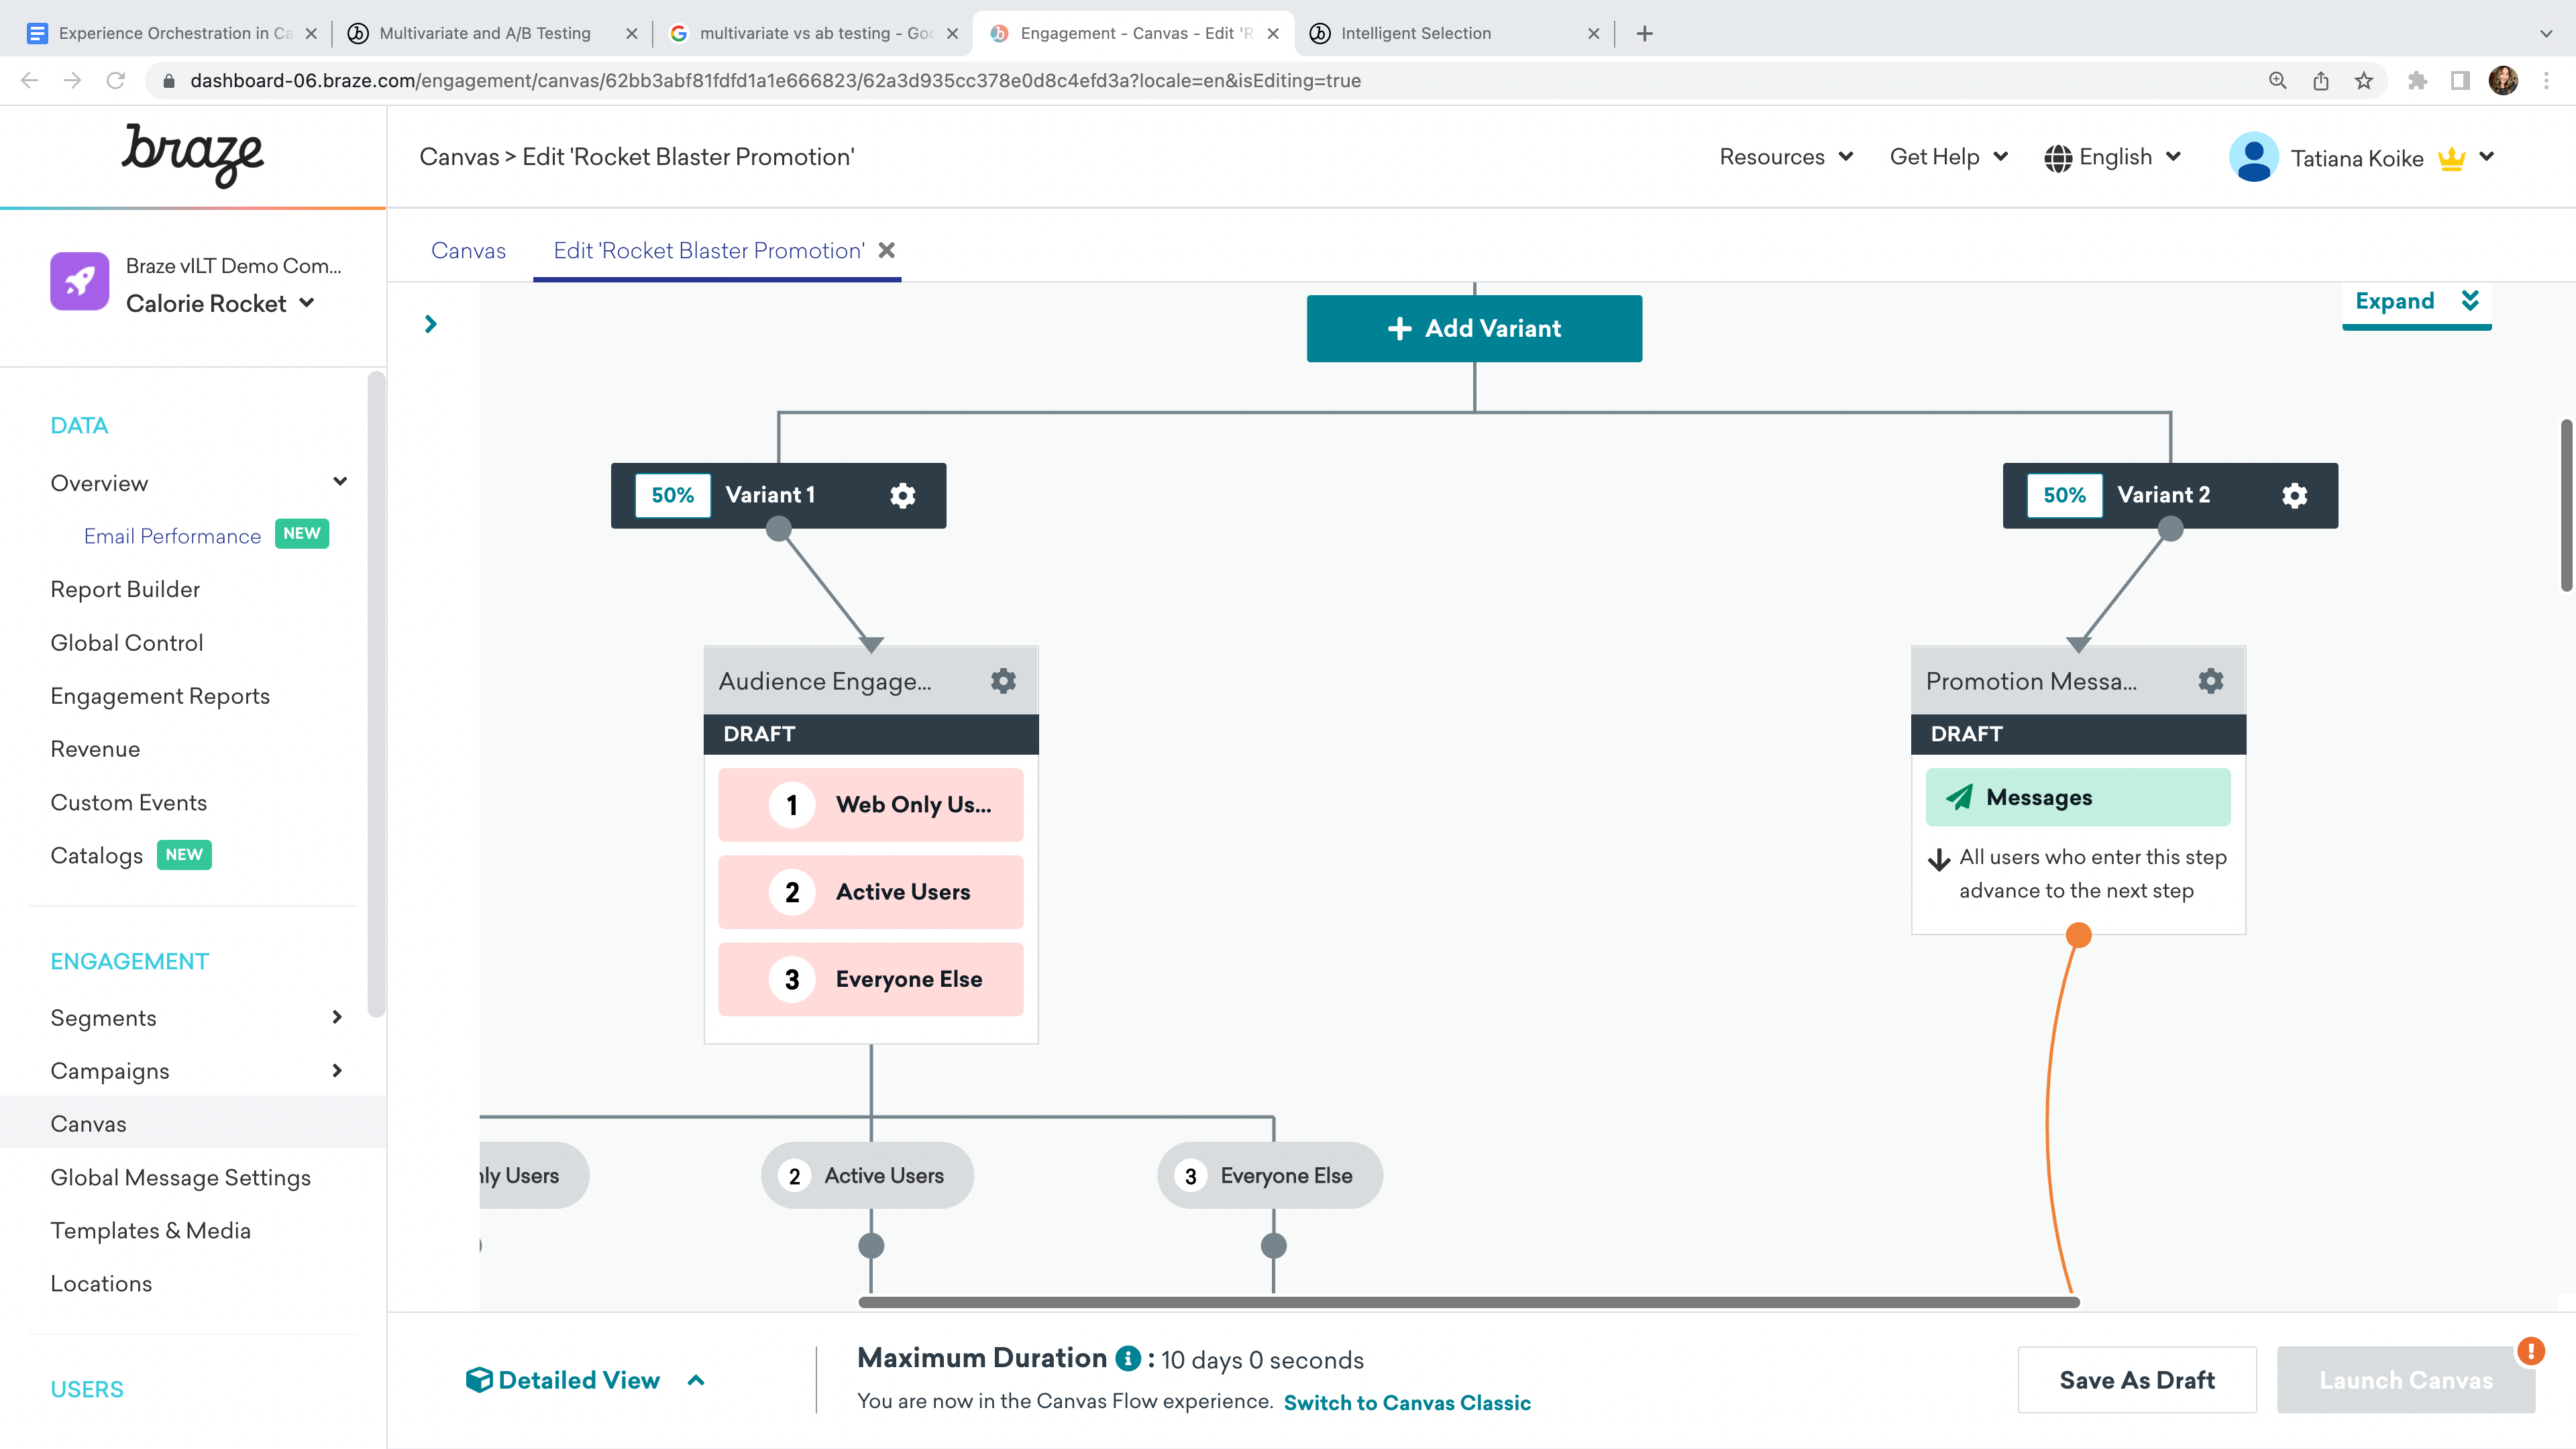Click the page vertical scrollbar
The image size is (2576, 1449).
(2566, 505)
